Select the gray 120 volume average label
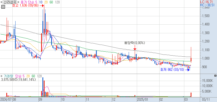217x102 pixels. click(x=40, y=76)
